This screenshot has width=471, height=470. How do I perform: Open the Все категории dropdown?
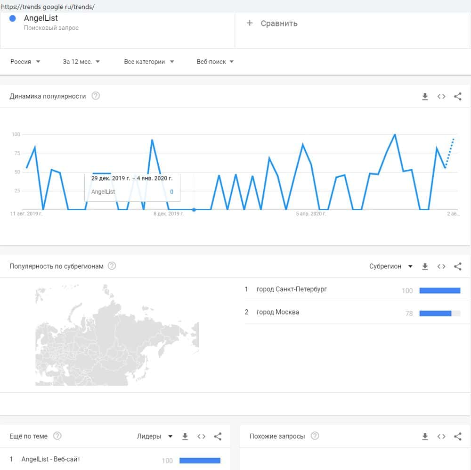pyautogui.click(x=149, y=62)
